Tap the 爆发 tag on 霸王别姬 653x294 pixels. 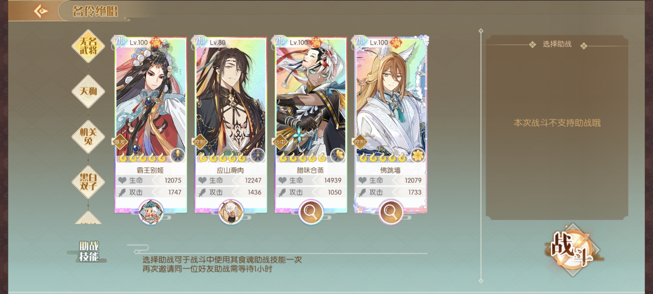pos(119,142)
